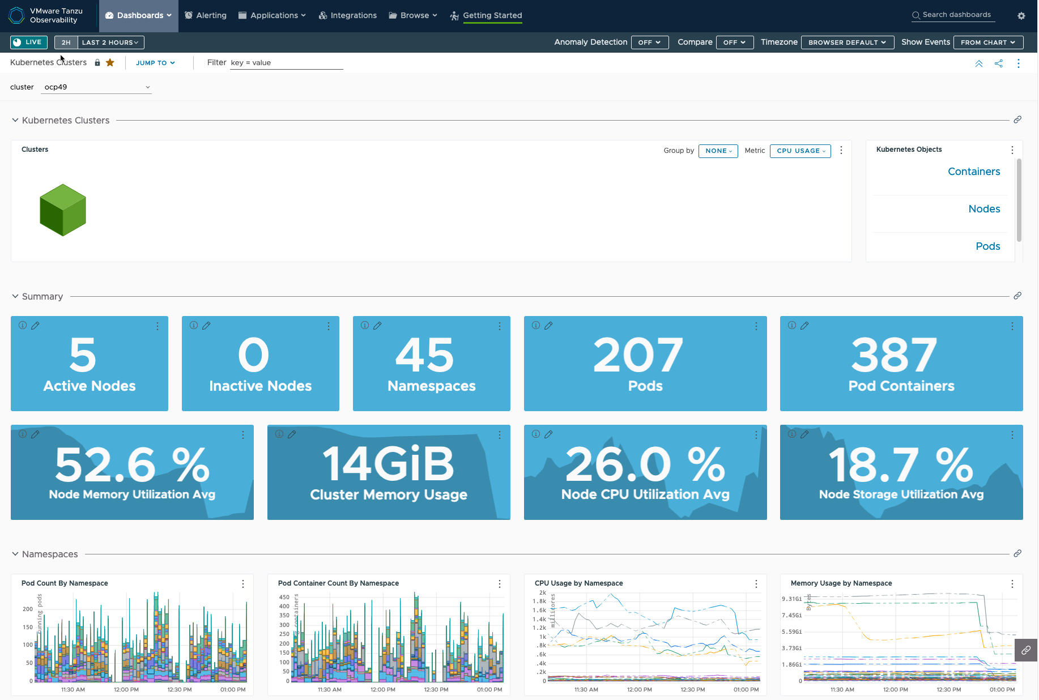Open the cluster ocp49 selector

click(97, 87)
